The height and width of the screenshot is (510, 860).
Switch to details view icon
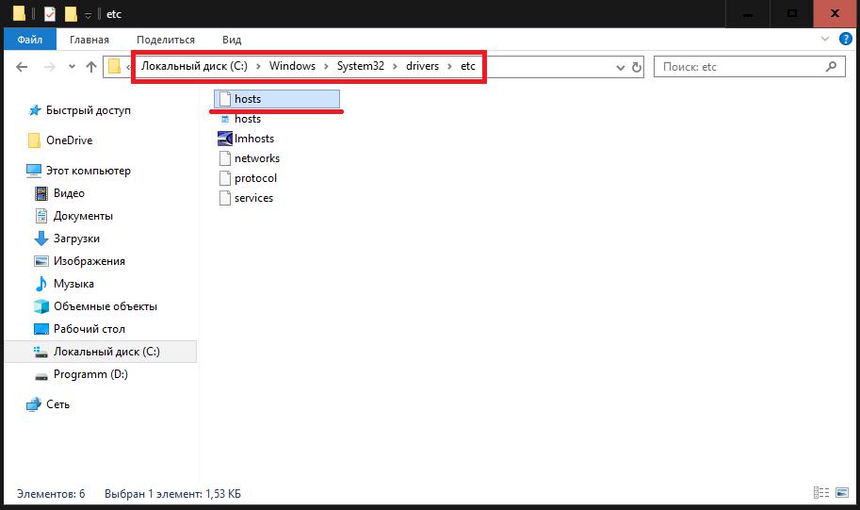click(x=821, y=493)
